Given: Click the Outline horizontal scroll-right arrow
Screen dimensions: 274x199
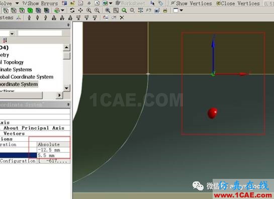Looking at the screenshot, I should click(x=59, y=95).
